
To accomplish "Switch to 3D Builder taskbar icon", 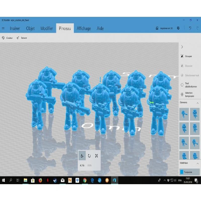I will click(x=115, y=180).
